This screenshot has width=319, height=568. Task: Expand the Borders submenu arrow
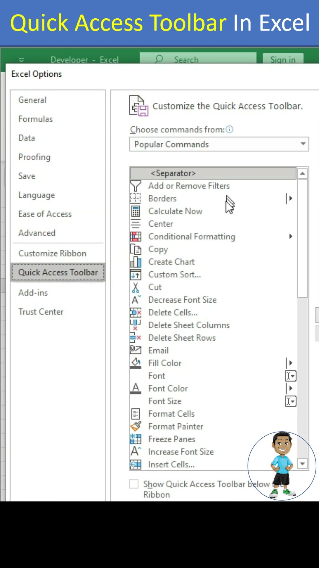(x=290, y=199)
